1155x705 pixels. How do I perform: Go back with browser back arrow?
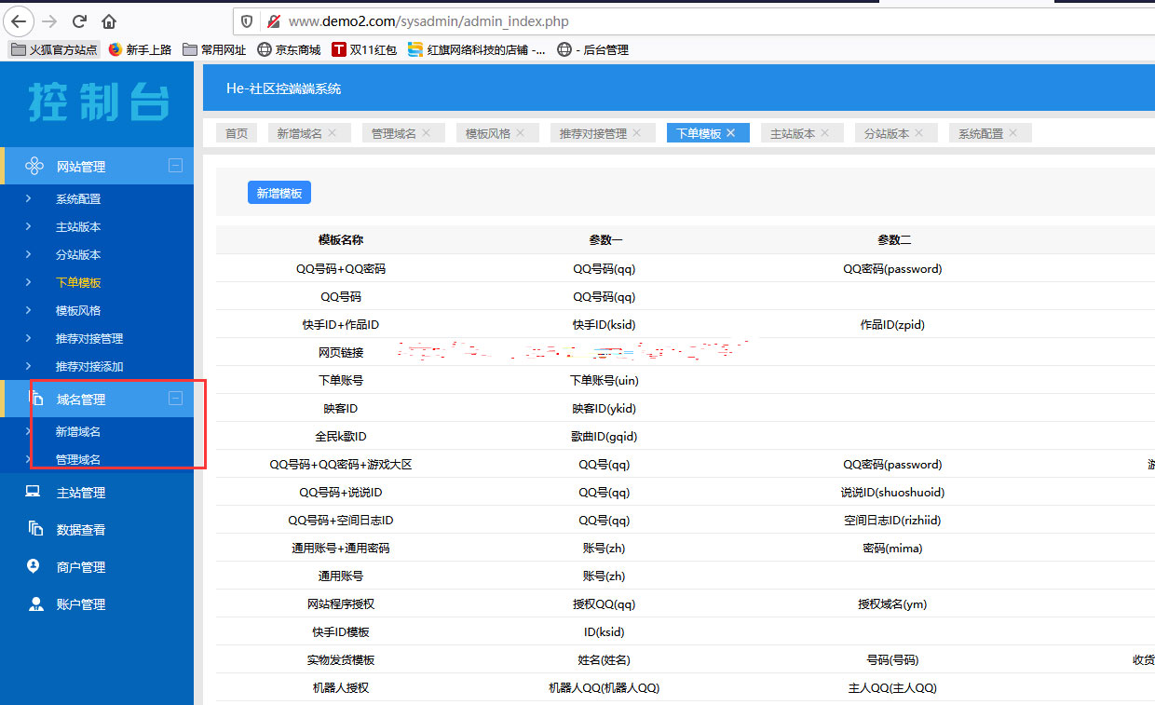19,20
